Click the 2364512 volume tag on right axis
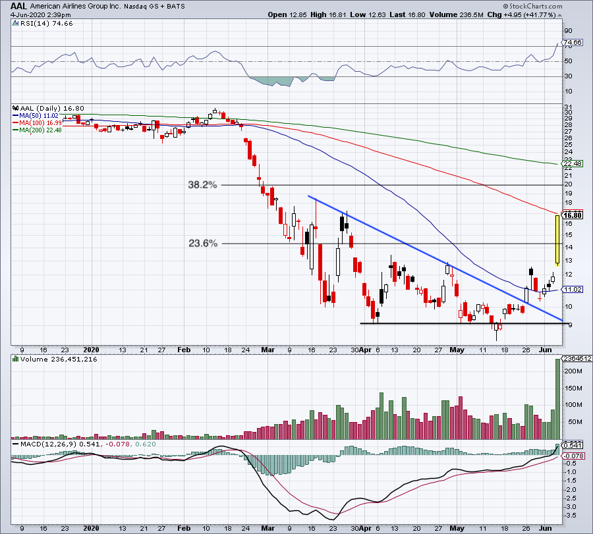 tap(577, 359)
